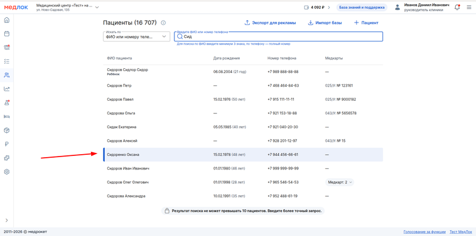This screenshot has height=236, width=476.
Task: Open the laboratory flask icon in sidebar
Action: point(7,103)
